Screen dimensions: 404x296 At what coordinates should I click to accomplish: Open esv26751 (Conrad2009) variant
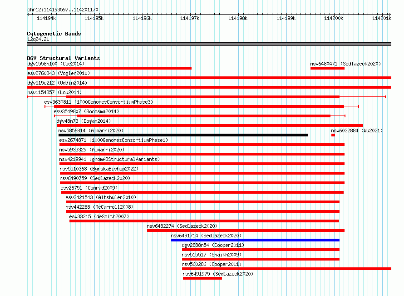89,188
